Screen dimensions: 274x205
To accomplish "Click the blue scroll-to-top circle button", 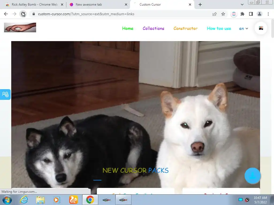I will (253, 176).
